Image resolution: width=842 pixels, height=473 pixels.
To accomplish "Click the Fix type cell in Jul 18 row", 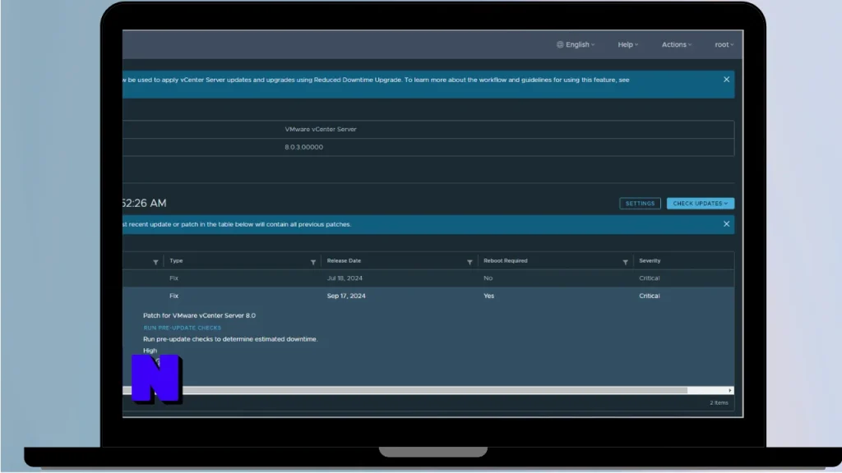I will [174, 278].
